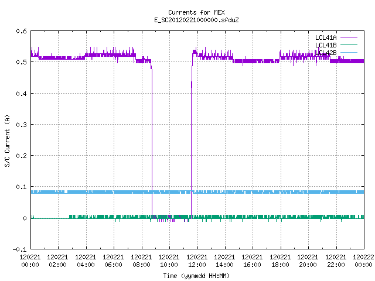This screenshot has width=375, height=281.
Task: Select the filename 'E_SC20120221000000.sfduZ' subtitle
Action: 196,20
